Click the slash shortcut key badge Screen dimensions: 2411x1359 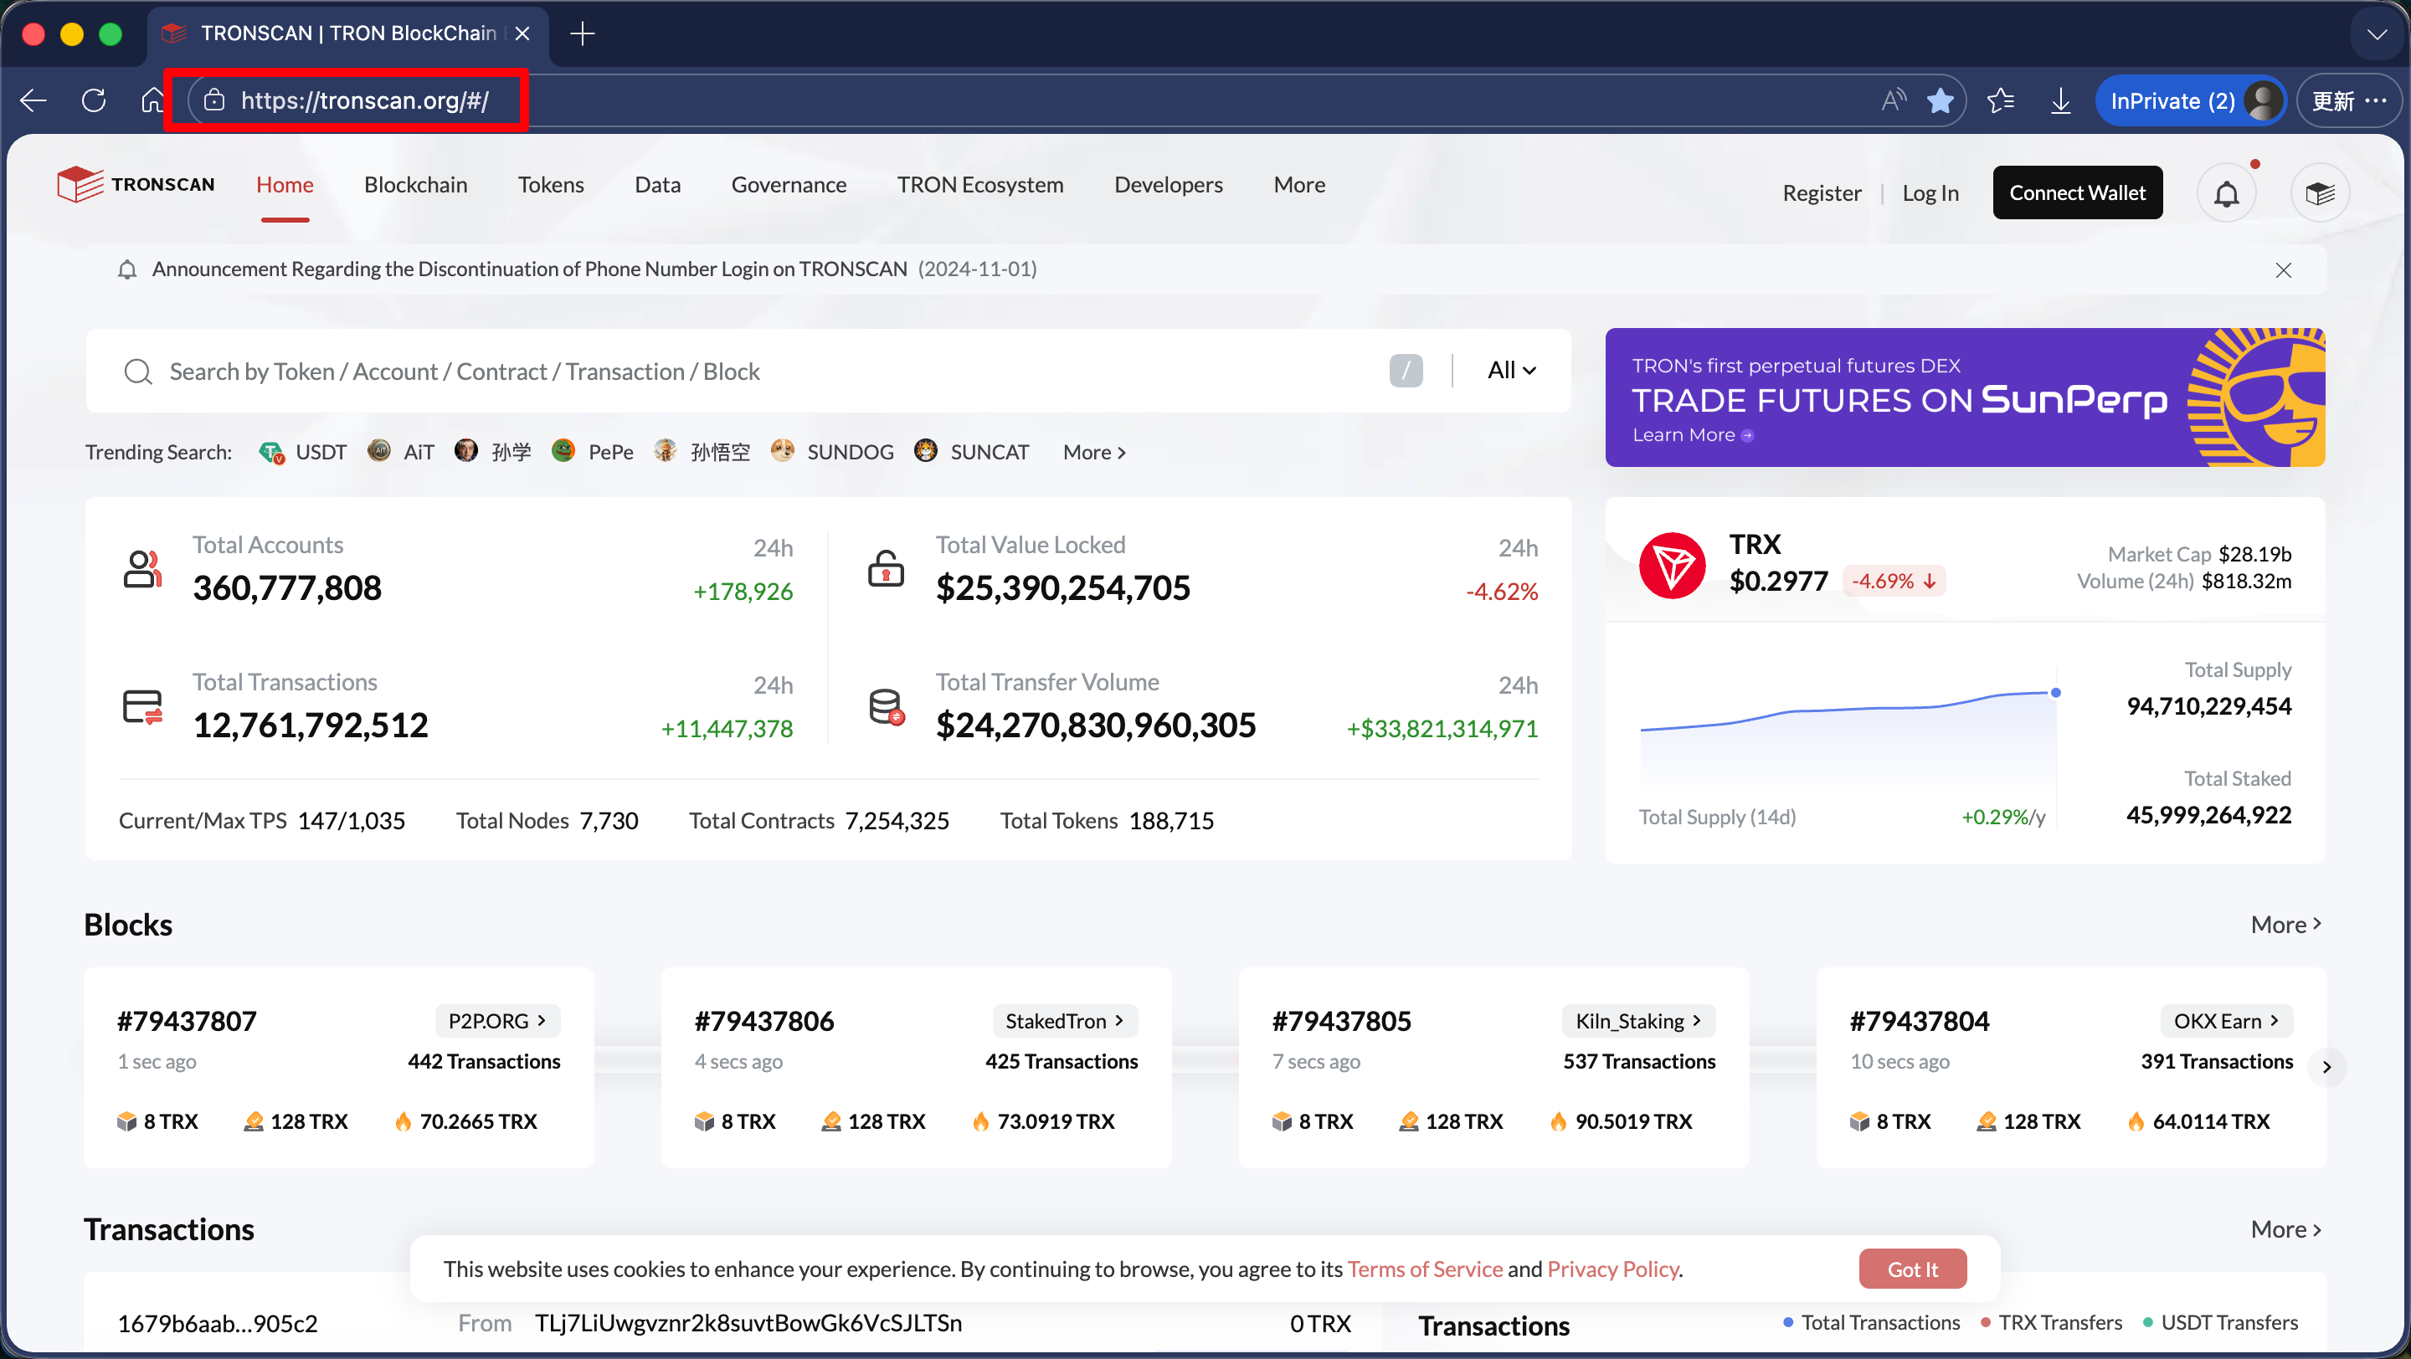(x=1406, y=371)
